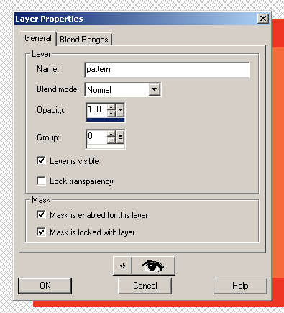Click the layer Name text field
This screenshot has height=313, width=284.
(167, 70)
